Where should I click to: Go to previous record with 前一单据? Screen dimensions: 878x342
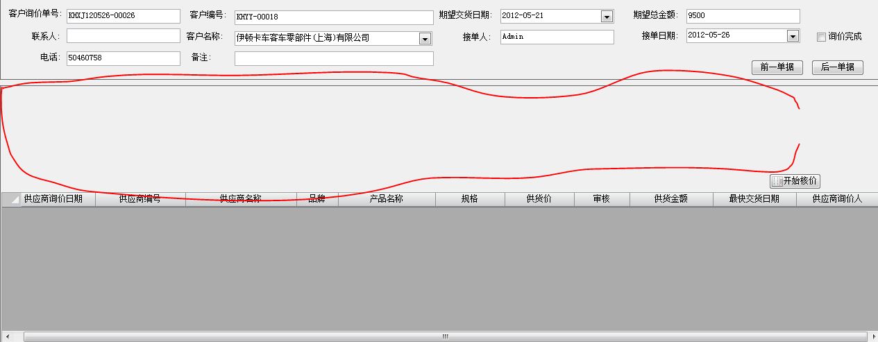click(x=777, y=67)
